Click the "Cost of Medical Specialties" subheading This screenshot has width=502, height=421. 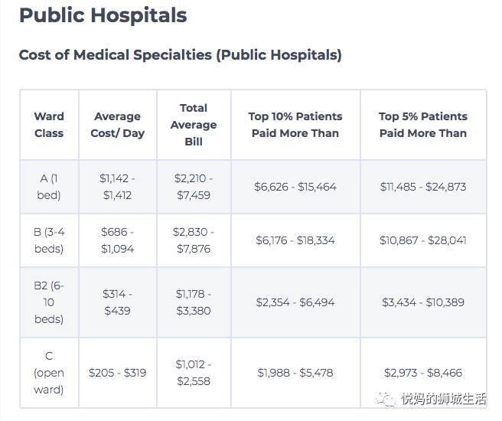click(x=180, y=55)
